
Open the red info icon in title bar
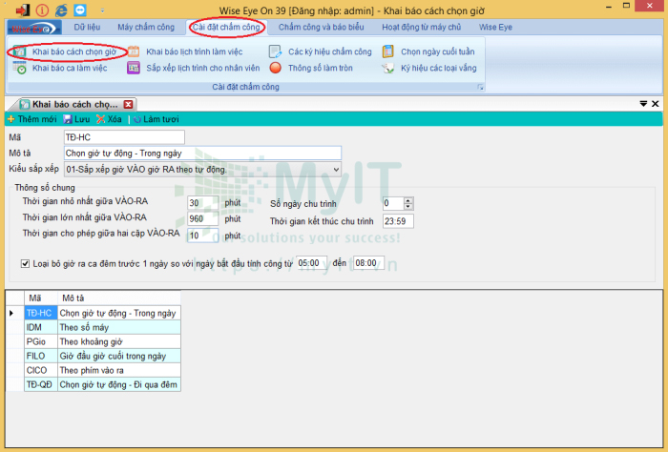pos(42,10)
